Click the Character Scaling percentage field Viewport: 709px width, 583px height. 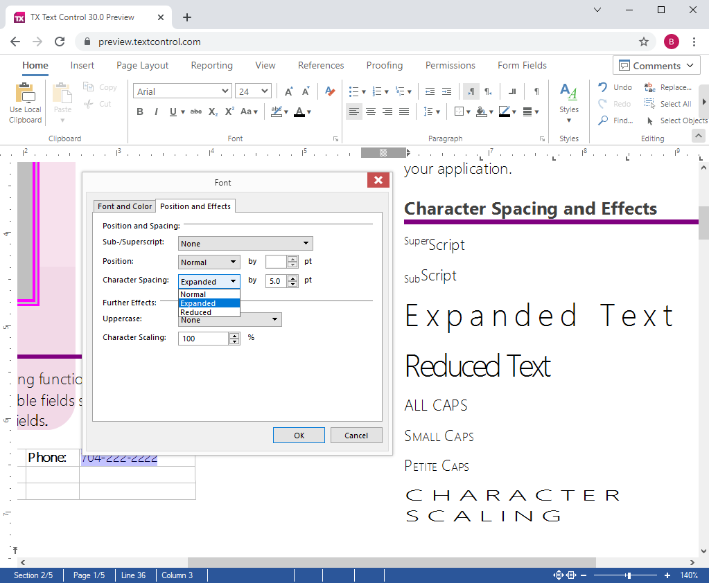click(x=204, y=338)
